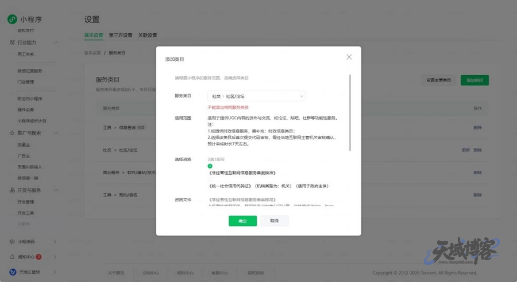Collapse the 推广与搜索 section chevron

[56, 133]
